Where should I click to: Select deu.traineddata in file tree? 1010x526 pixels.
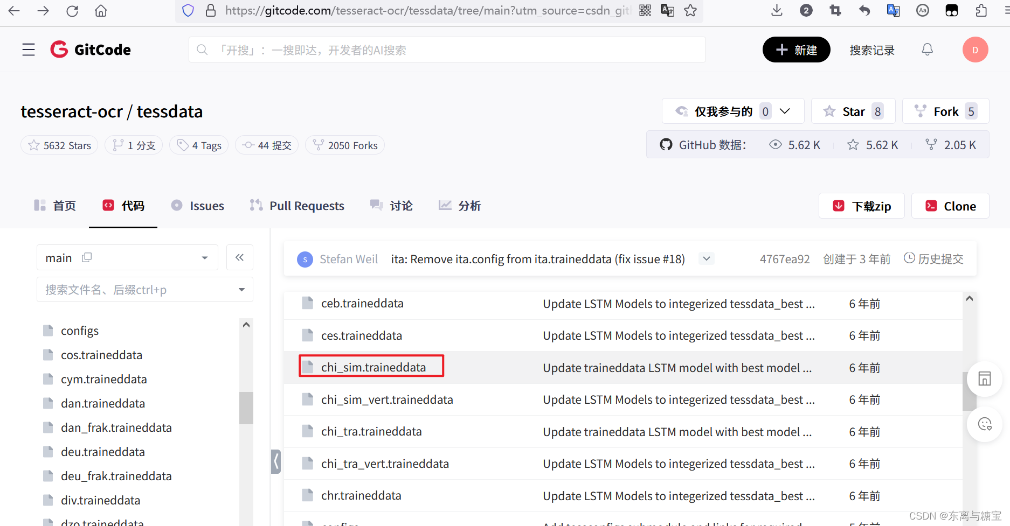(103, 452)
